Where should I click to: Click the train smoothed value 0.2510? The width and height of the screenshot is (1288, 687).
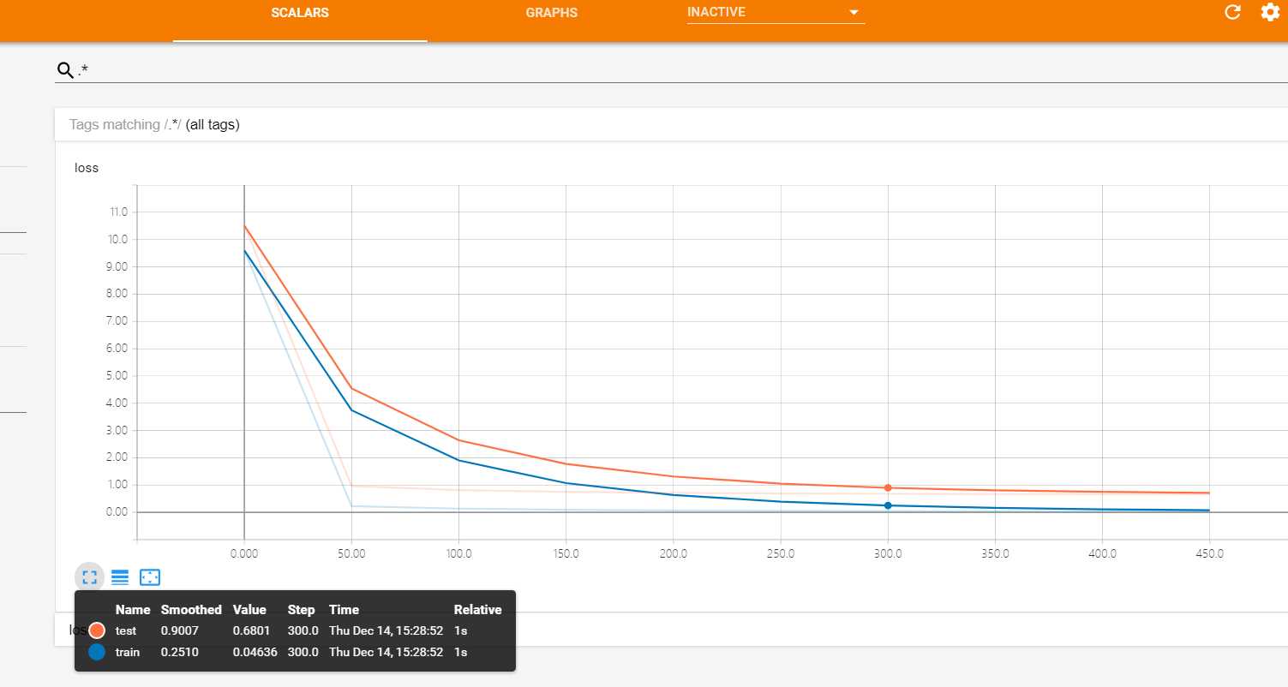[179, 652]
